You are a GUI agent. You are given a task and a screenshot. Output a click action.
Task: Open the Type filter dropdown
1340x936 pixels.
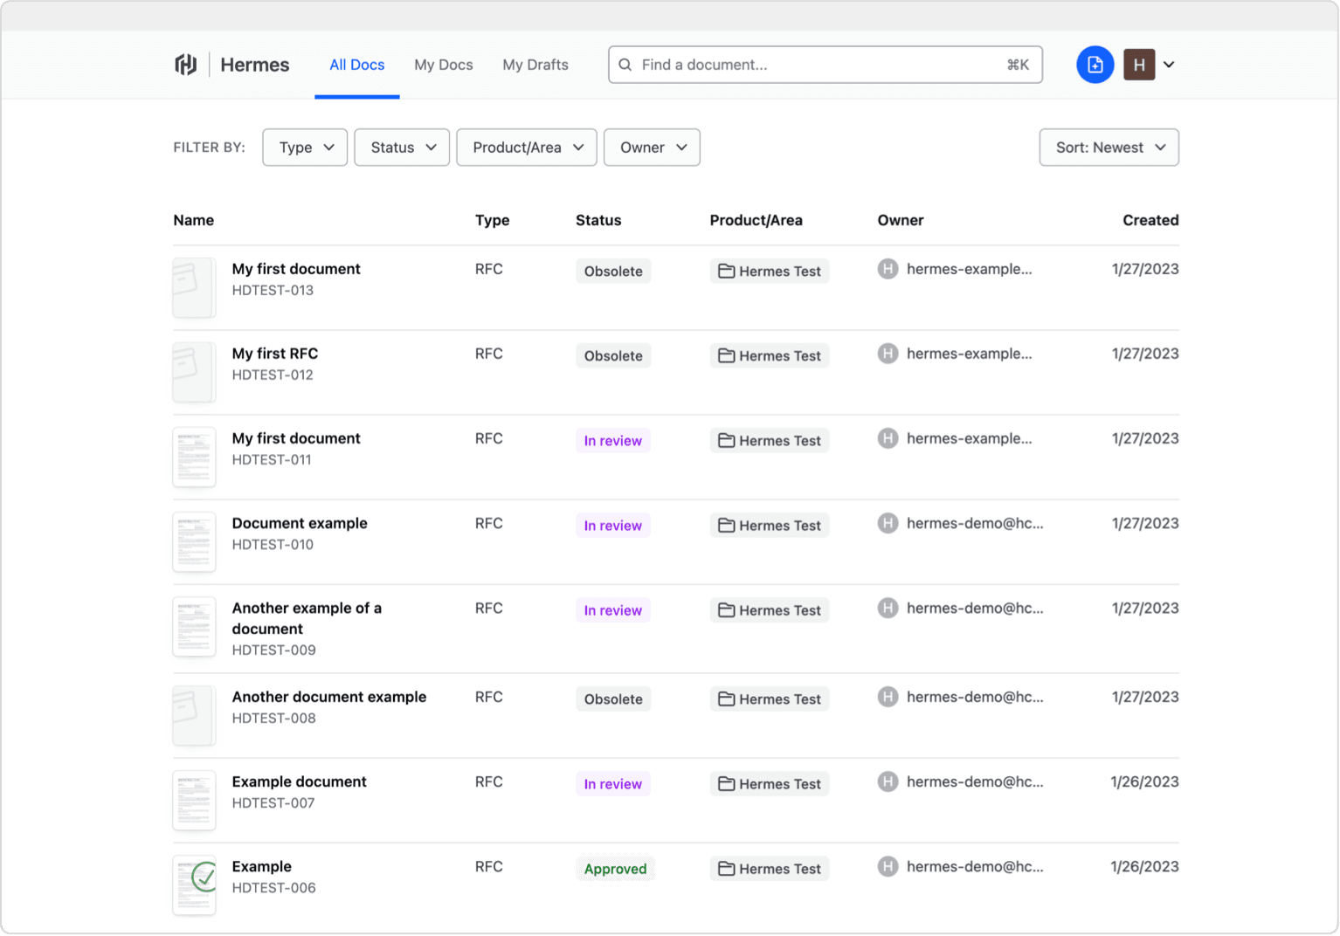click(x=305, y=148)
